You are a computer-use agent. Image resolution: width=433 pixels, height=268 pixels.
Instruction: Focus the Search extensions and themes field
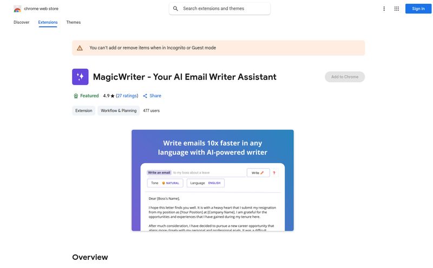tap(220, 9)
